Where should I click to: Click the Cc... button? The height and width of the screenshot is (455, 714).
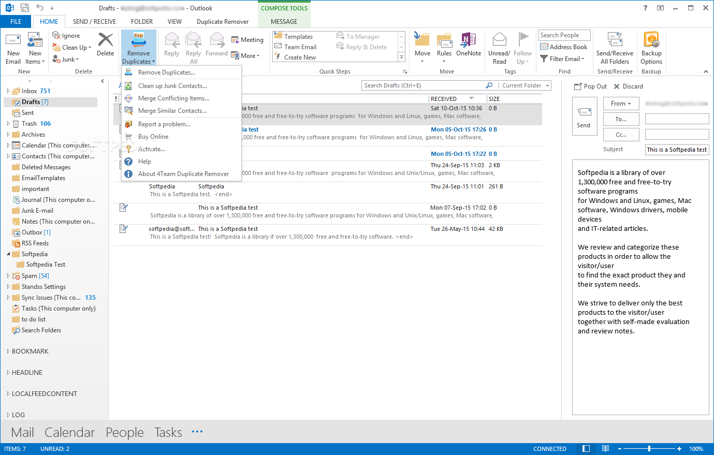(621, 135)
